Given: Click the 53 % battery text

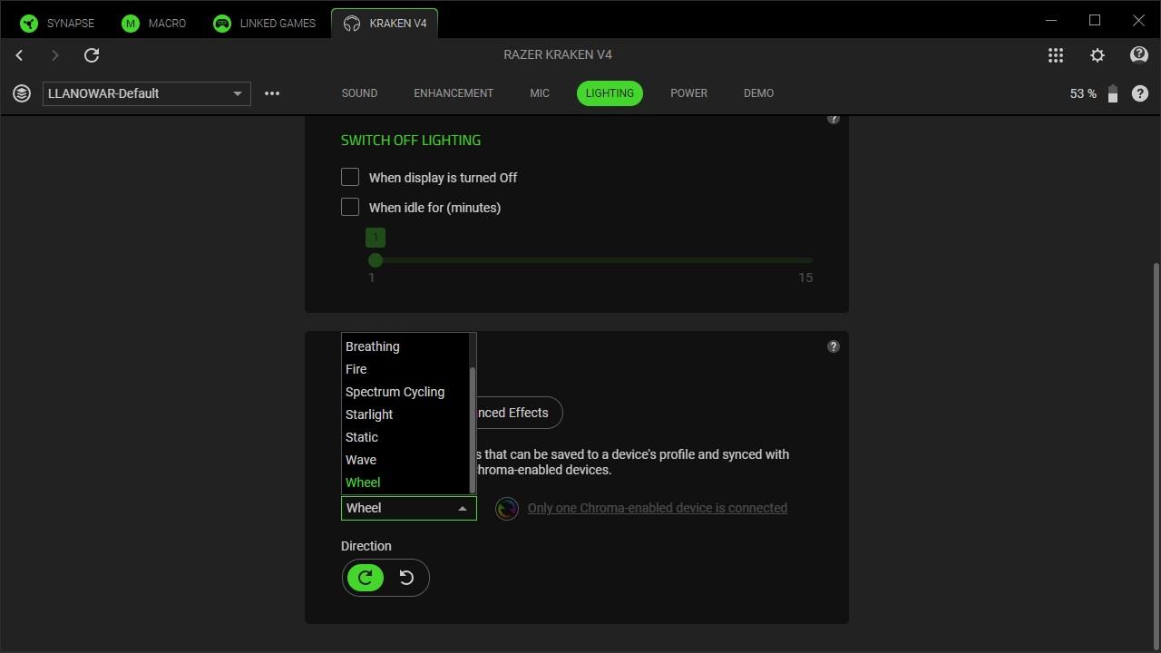Looking at the screenshot, I should tap(1083, 93).
